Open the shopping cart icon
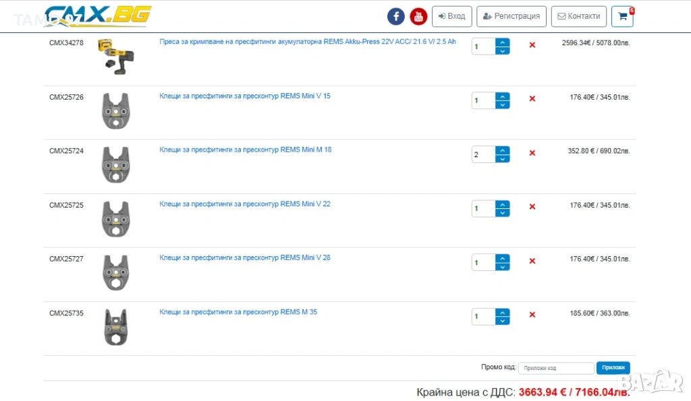 [622, 16]
